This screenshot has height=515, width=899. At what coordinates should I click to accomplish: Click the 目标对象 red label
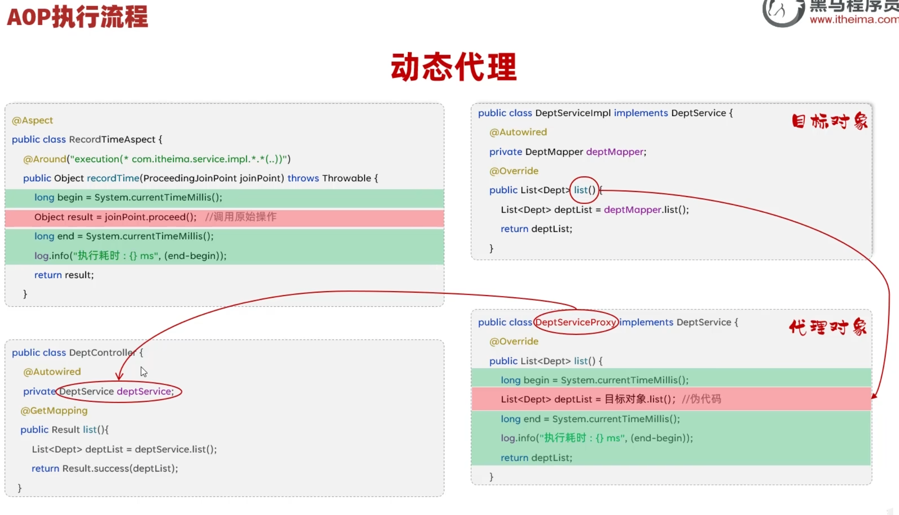pyautogui.click(x=829, y=121)
